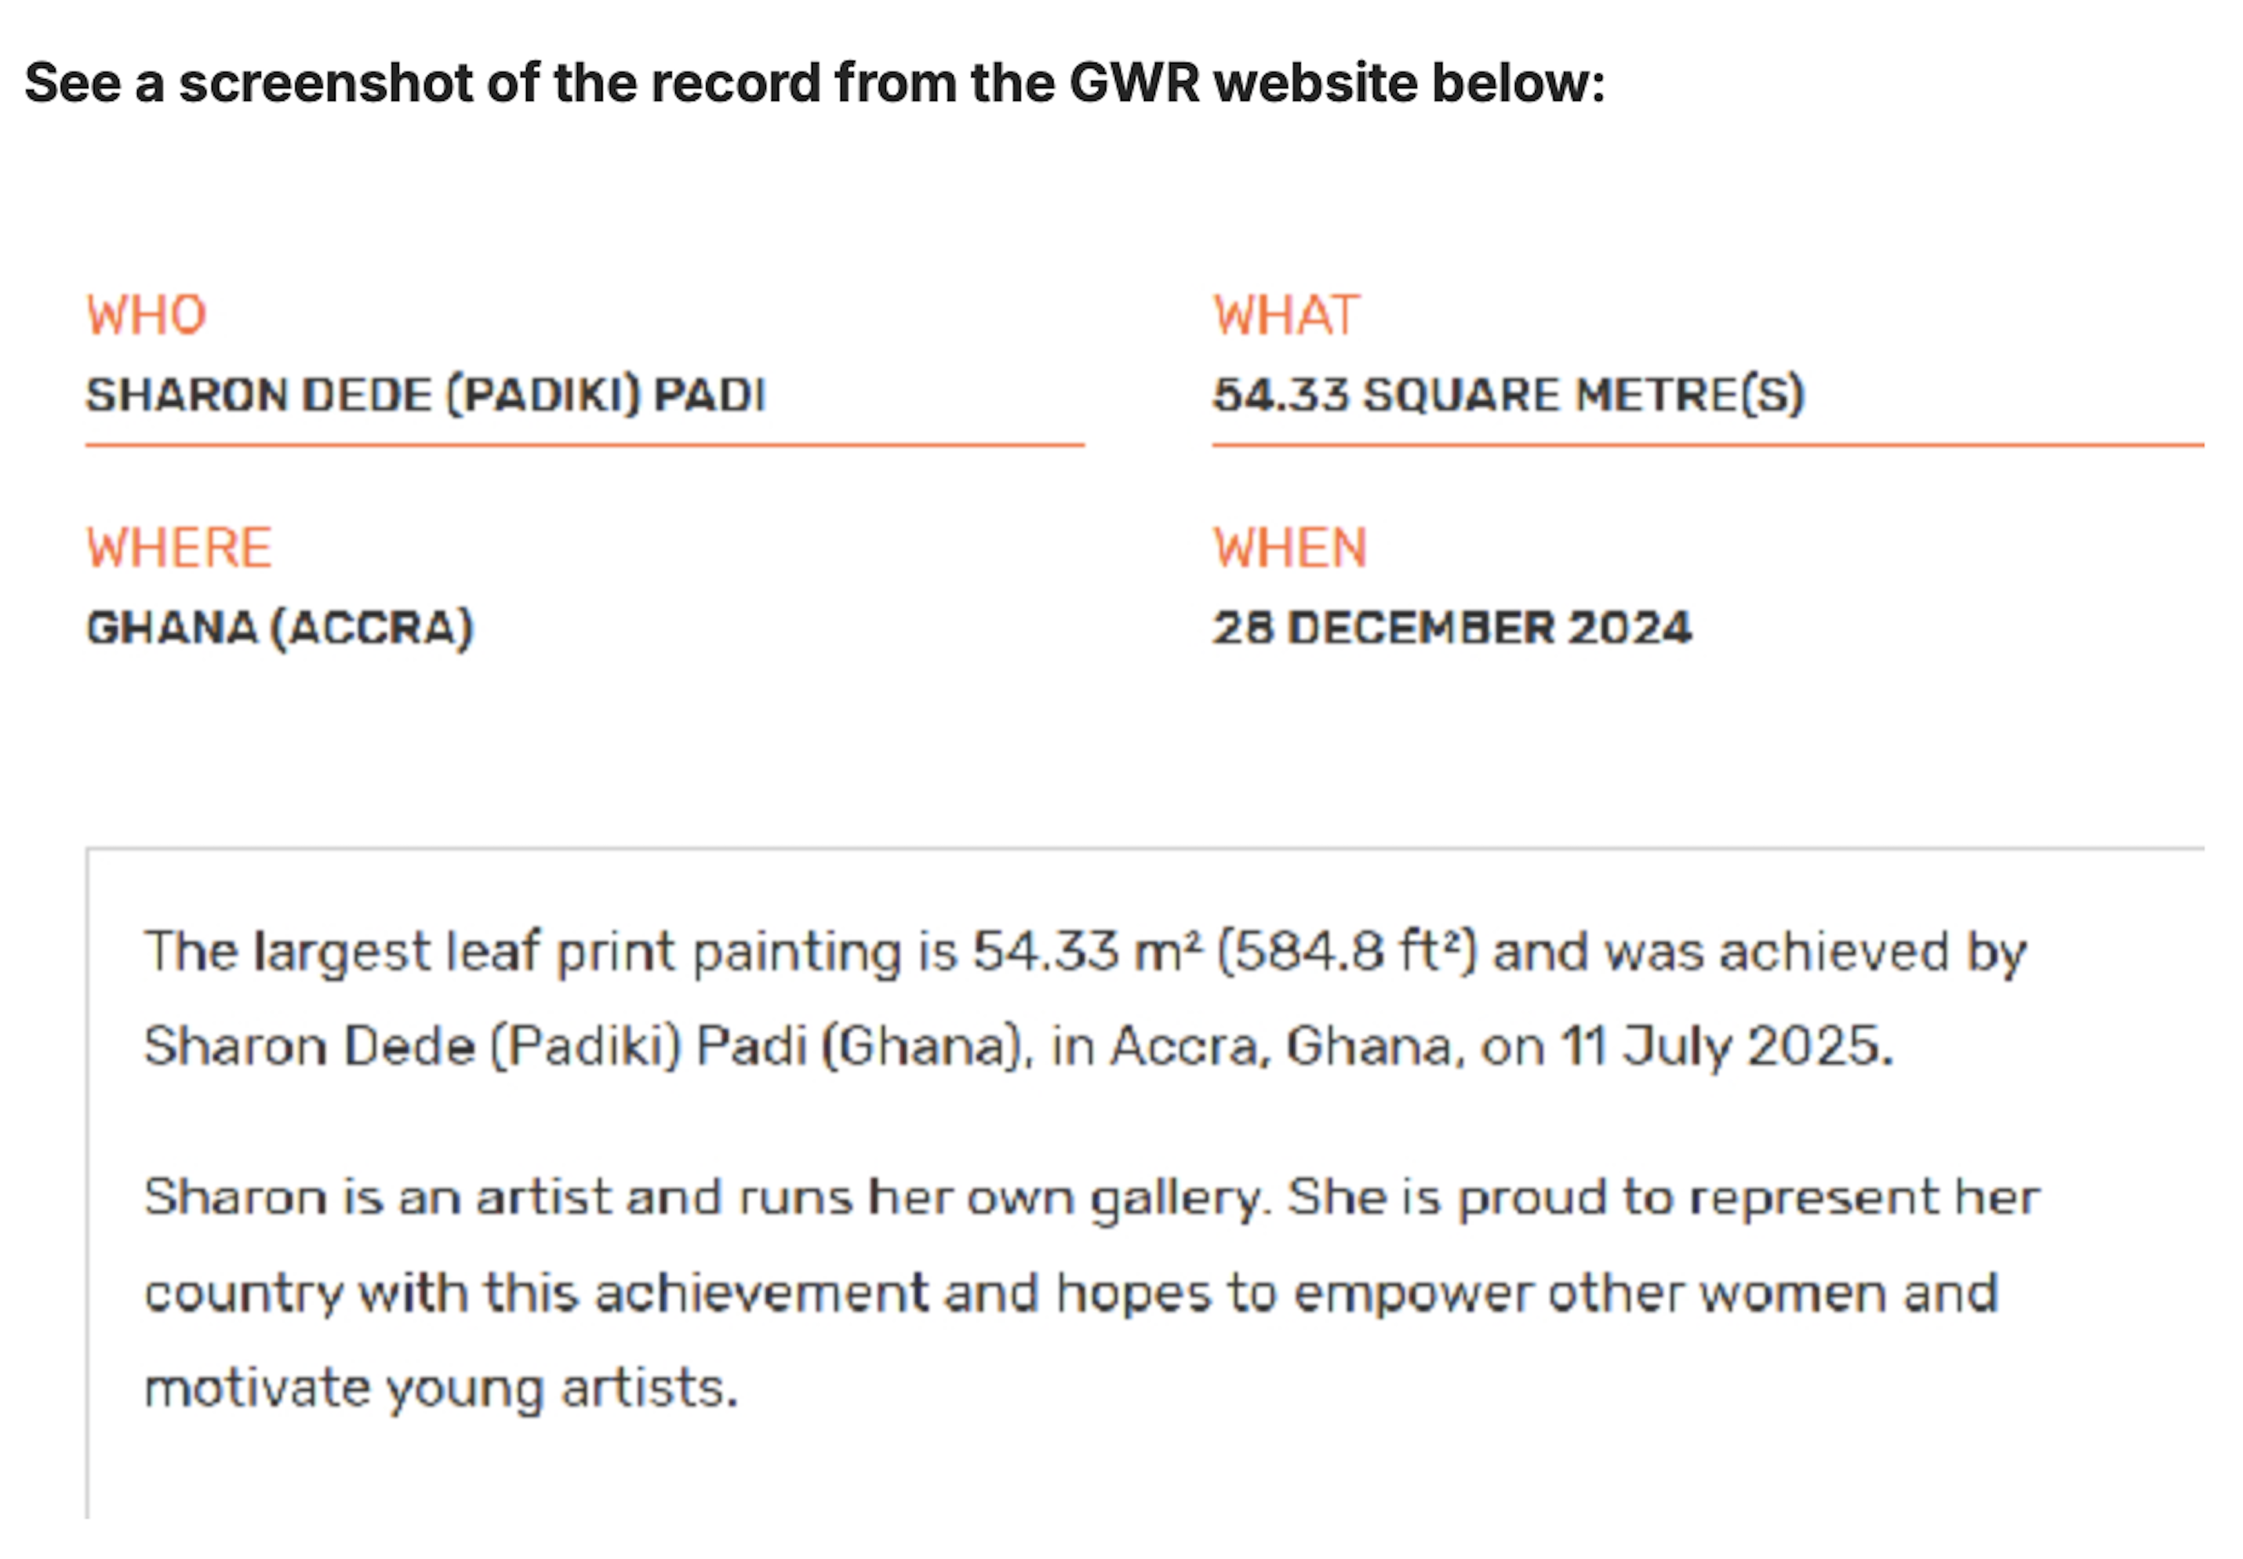This screenshot has width=2243, height=1559.
Task: Click the orange WHAT label
Action: tap(1286, 316)
